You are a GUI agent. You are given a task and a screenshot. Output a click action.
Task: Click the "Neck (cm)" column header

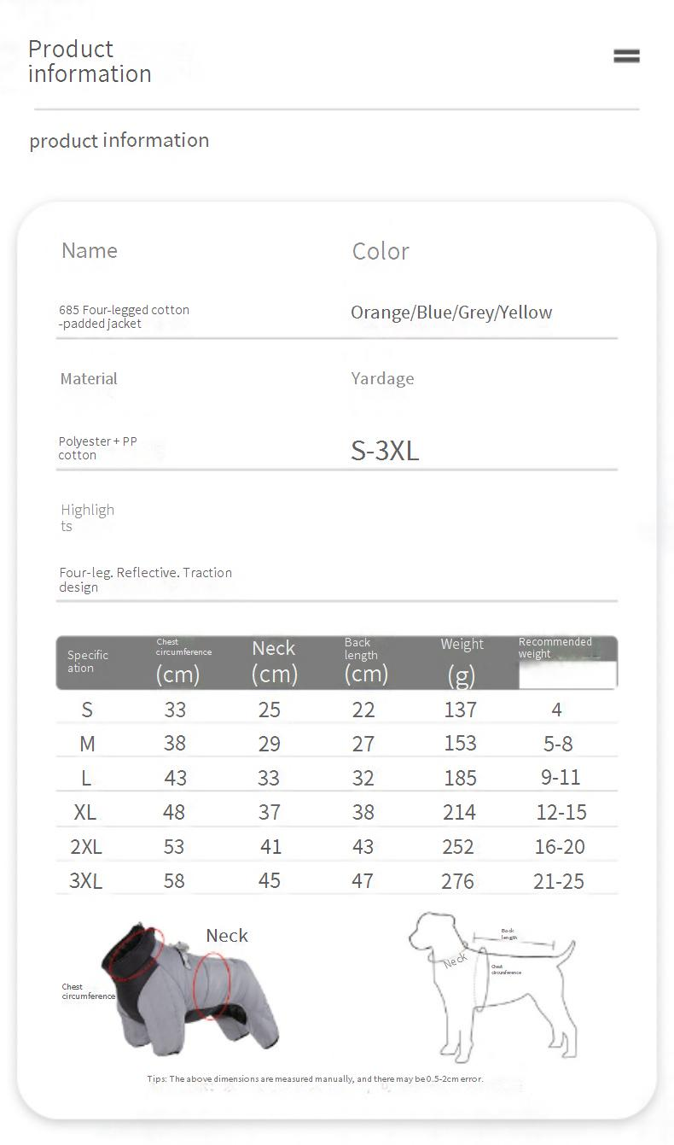(274, 662)
